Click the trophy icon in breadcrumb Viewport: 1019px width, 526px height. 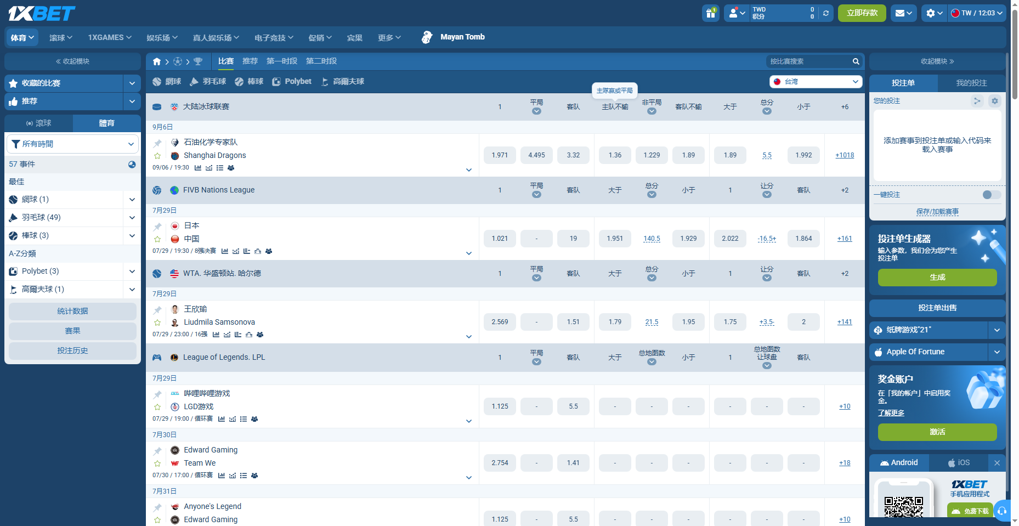(x=198, y=61)
